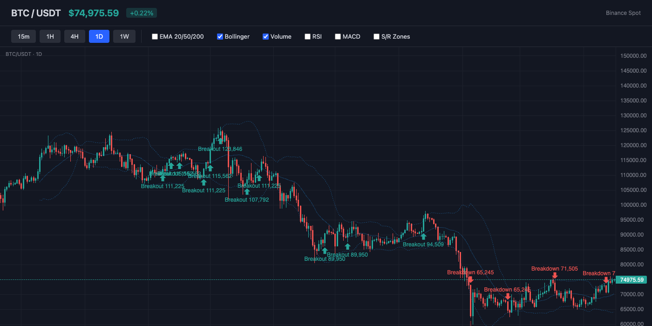
Task: Select the Breakout 111,225 arrow marker
Action: (163, 178)
